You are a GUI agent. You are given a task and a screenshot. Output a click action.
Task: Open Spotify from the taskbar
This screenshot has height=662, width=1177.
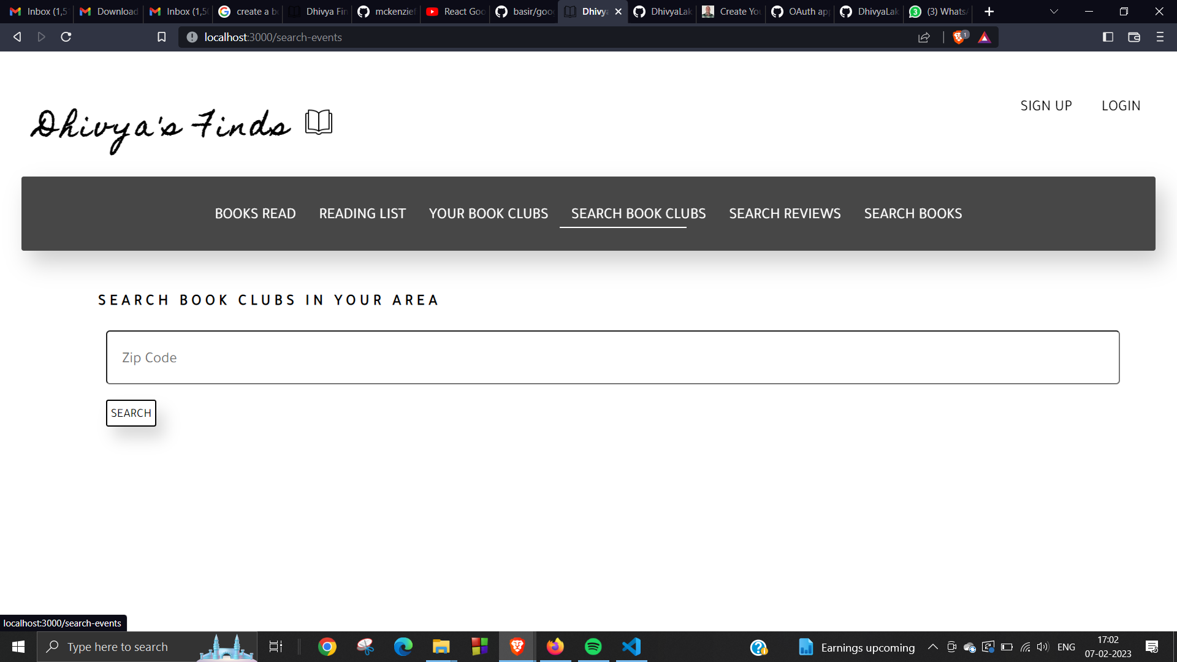click(593, 647)
